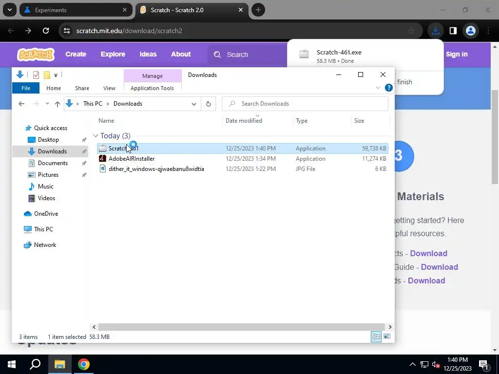Open the File ribbon tab
Screen dimensions: 499x374
coord(26,88)
